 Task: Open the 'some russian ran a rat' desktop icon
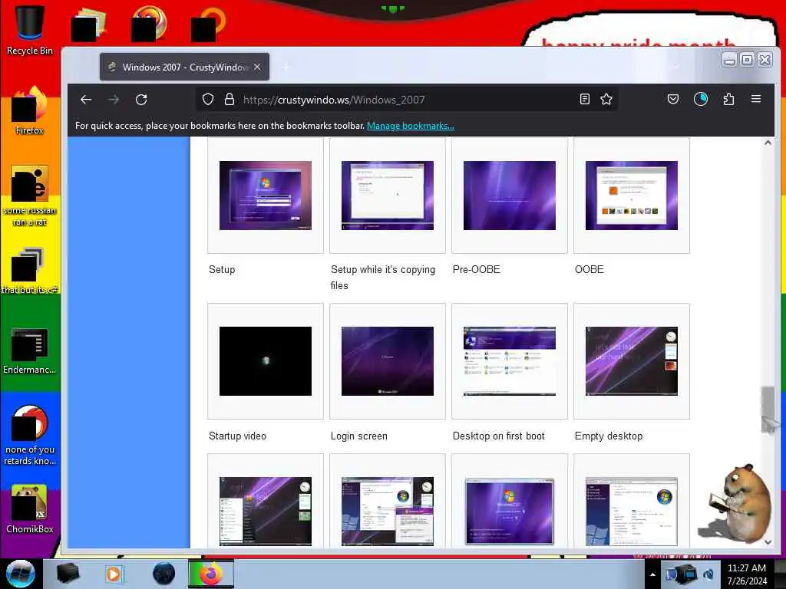pyautogui.click(x=30, y=196)
